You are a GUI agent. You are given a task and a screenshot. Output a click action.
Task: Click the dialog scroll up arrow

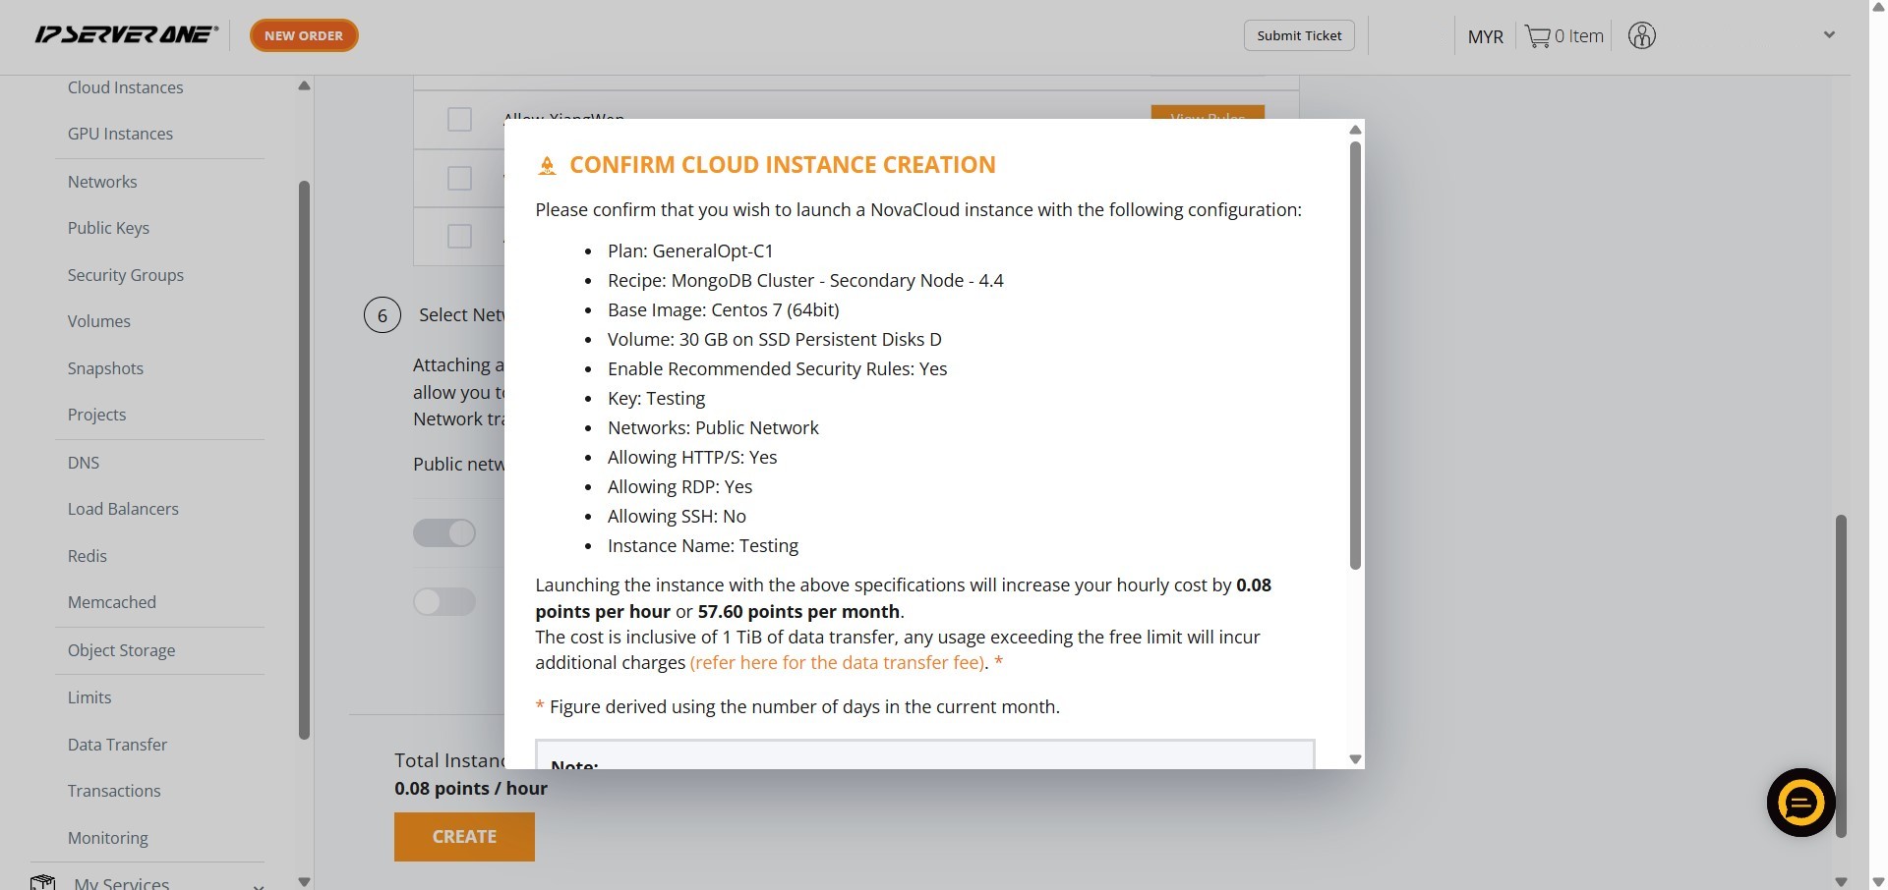tap(1355, 130)
